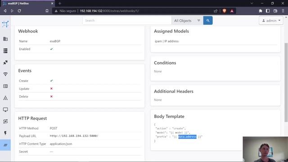Open Connections plug icon in sidebar
This screenshot has height=162, width=288.
5,63
